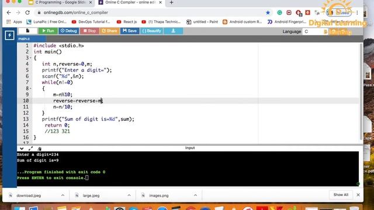The image size is (374, 210).
Task: Open the Android Fingerpri bookmark
Action: click(287, 22)
